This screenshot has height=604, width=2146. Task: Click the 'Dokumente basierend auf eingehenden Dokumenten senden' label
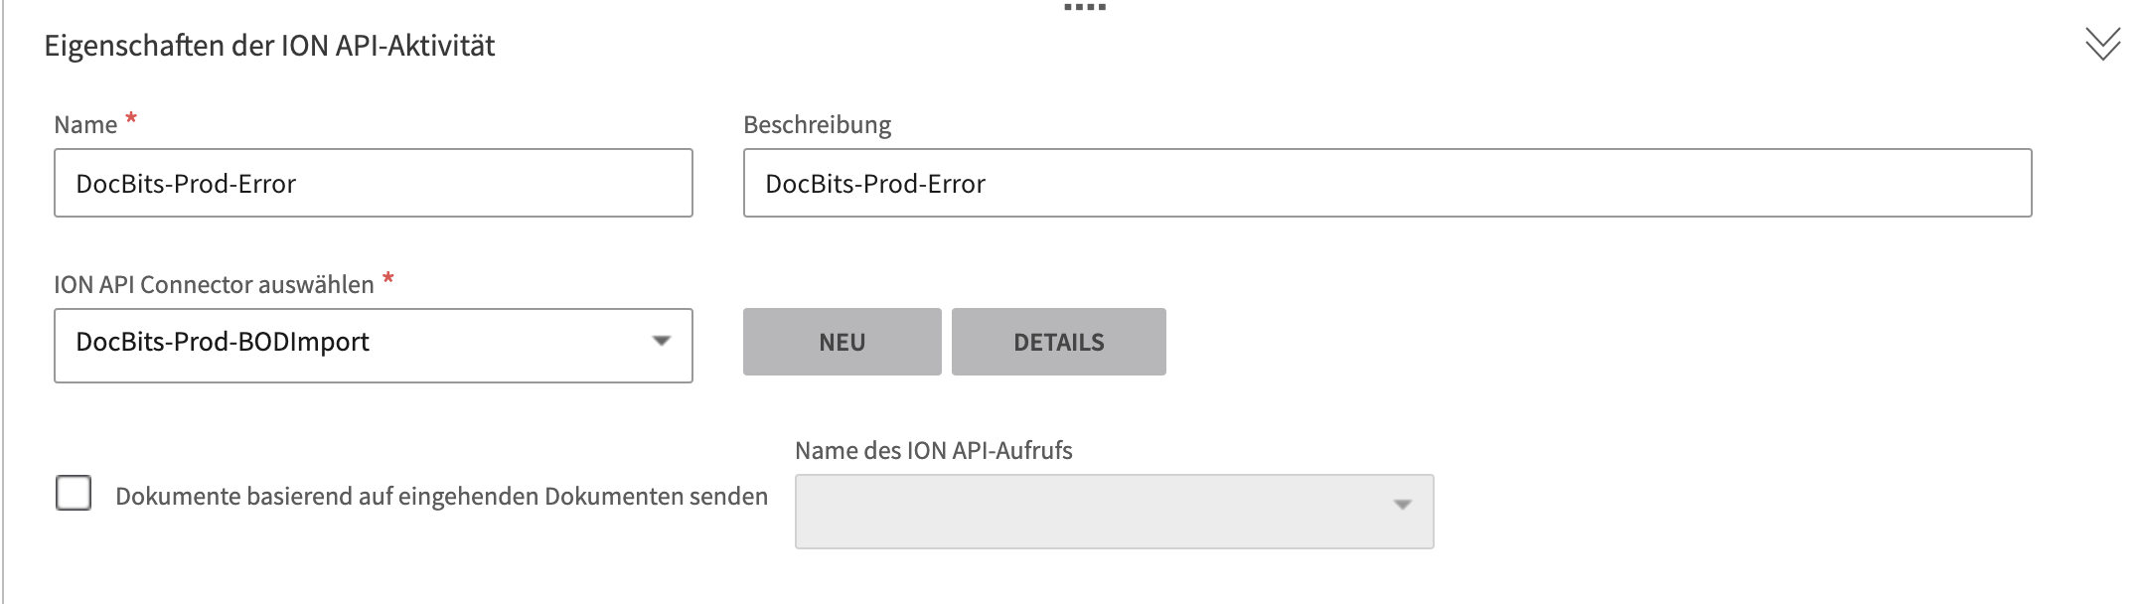(x=441, y=497)
